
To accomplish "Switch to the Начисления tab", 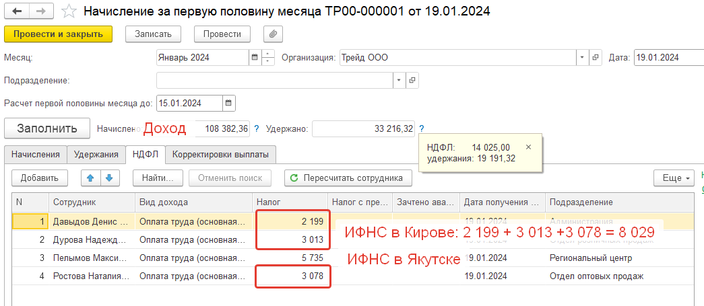I will (36, 155).
